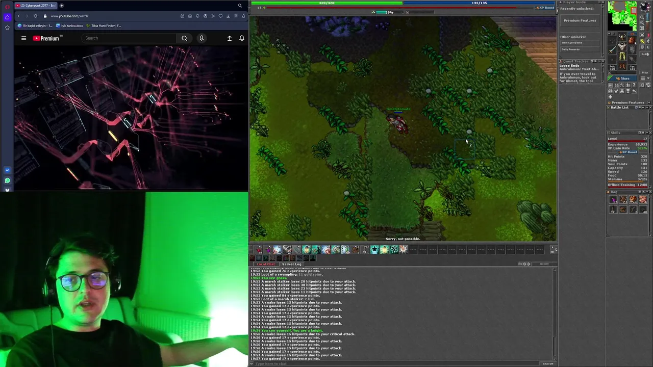
Task: Minimize the Player Guide panel
Action: (x=598, y=3)
